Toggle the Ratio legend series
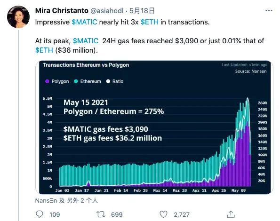Viewport: 280px width, 221px height. point(115,81)
